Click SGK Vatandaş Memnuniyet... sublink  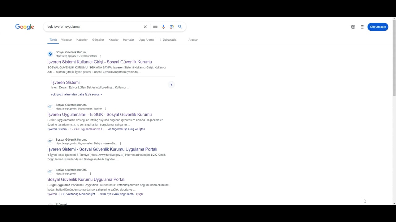(x=78, y=194)
